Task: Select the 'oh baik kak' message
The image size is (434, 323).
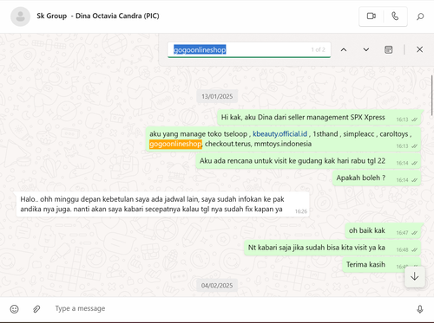Action: (x=383, y=230)
